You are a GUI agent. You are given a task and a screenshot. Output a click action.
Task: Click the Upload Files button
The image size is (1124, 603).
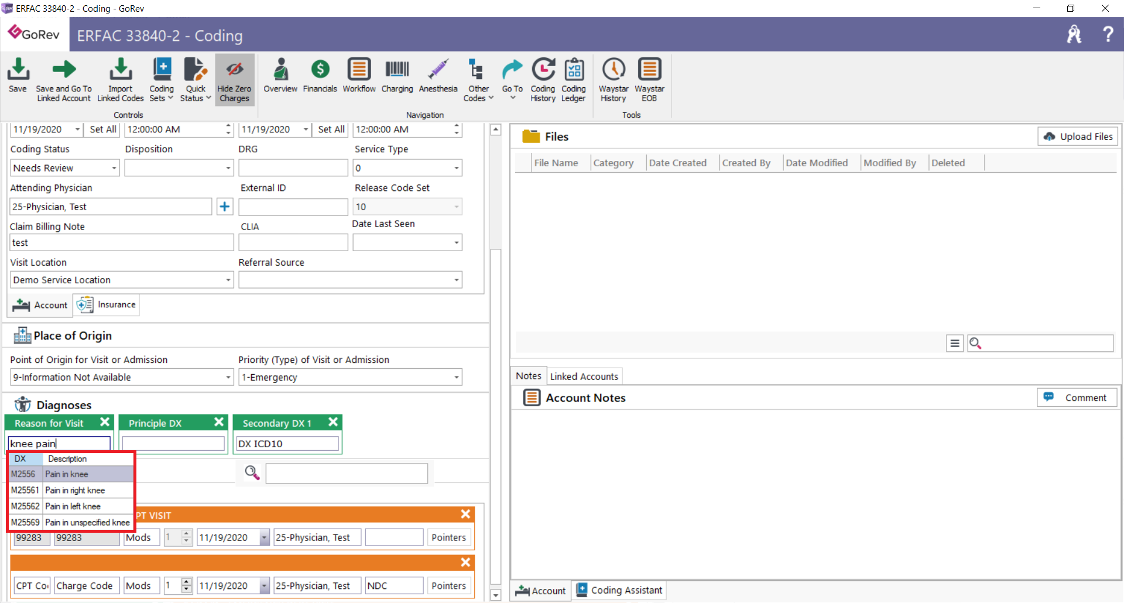tap(1078, 136)
